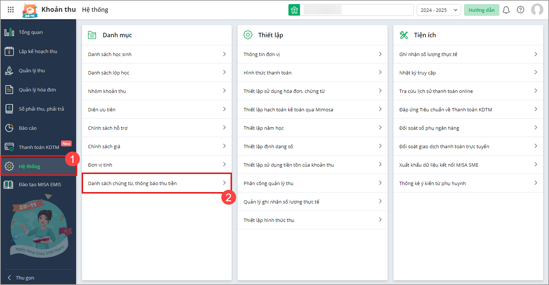This screenshot has width=549, height=285.
Task: Open Tổng quan from the sidebar
Action: point(31,32)
